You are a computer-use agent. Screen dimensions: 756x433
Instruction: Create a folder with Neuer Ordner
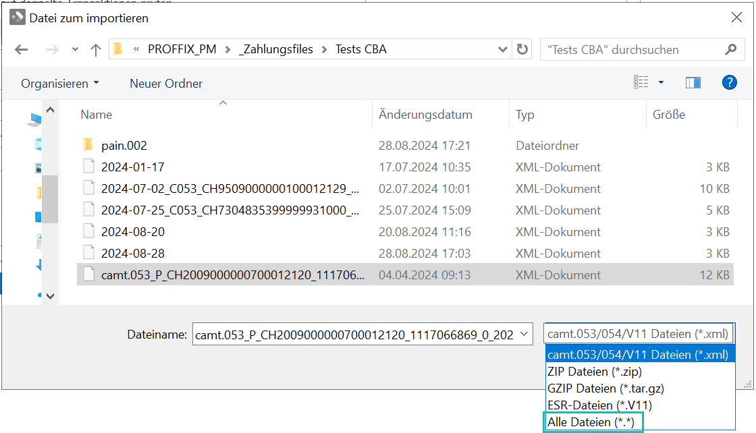pyautogui.click(x=166, y=84)
